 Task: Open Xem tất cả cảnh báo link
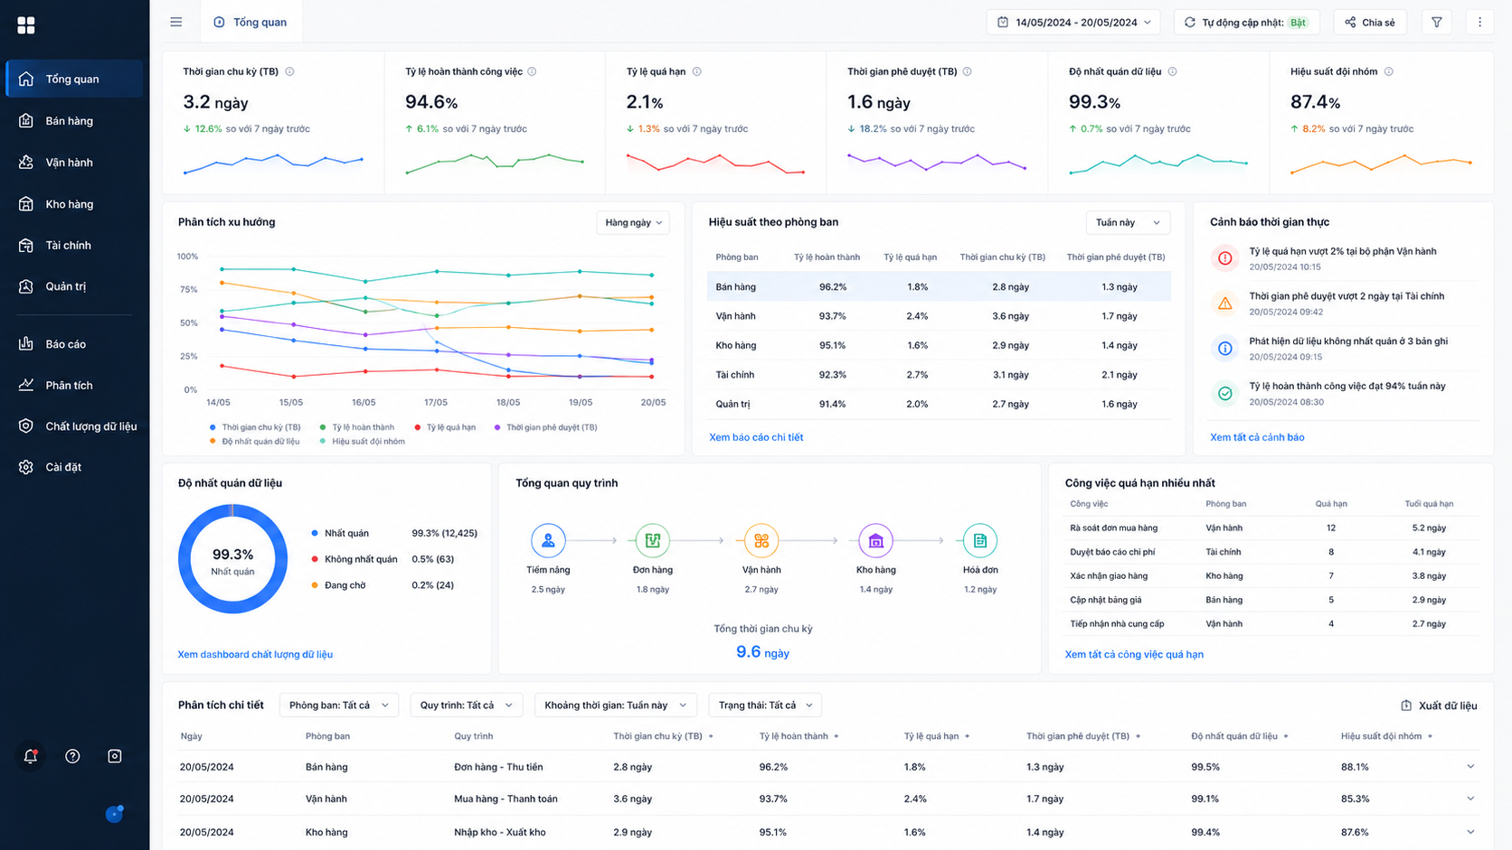tap(1257, 437)
